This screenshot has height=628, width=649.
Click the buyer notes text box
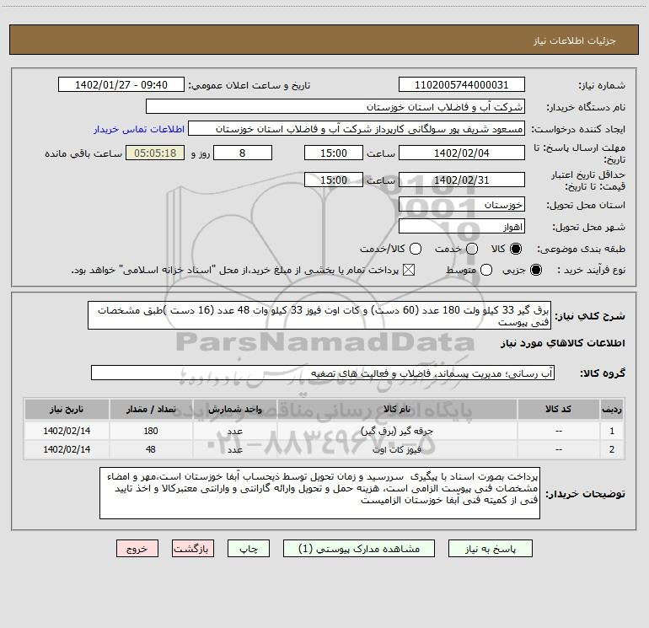[320, 493]
